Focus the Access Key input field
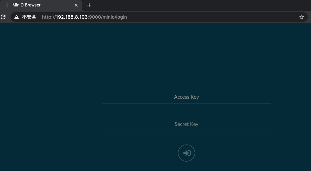Viewport: 311px width, 171px height. (186, 97)
